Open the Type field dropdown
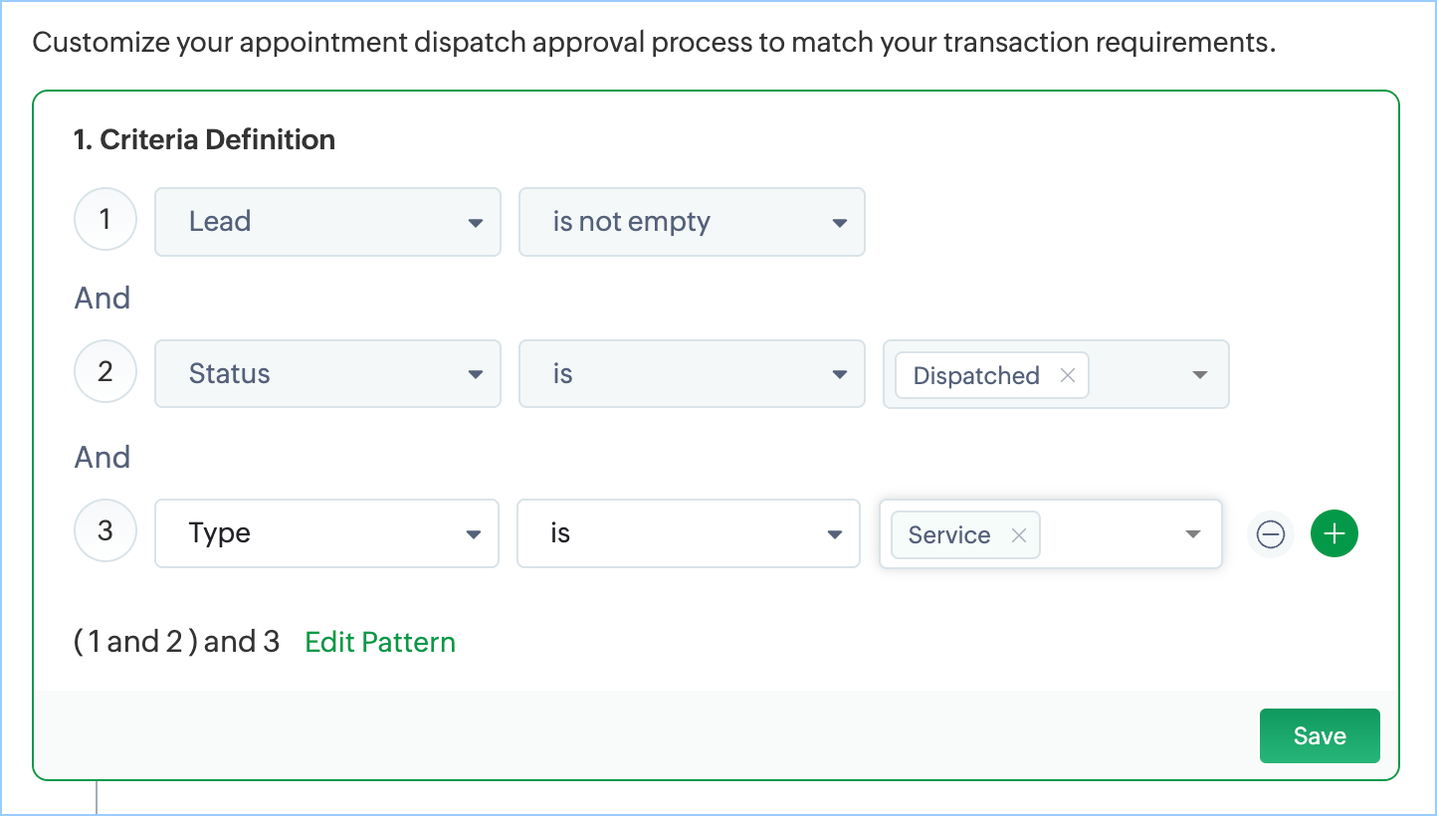1437x816 pixels. pos(326,533)
